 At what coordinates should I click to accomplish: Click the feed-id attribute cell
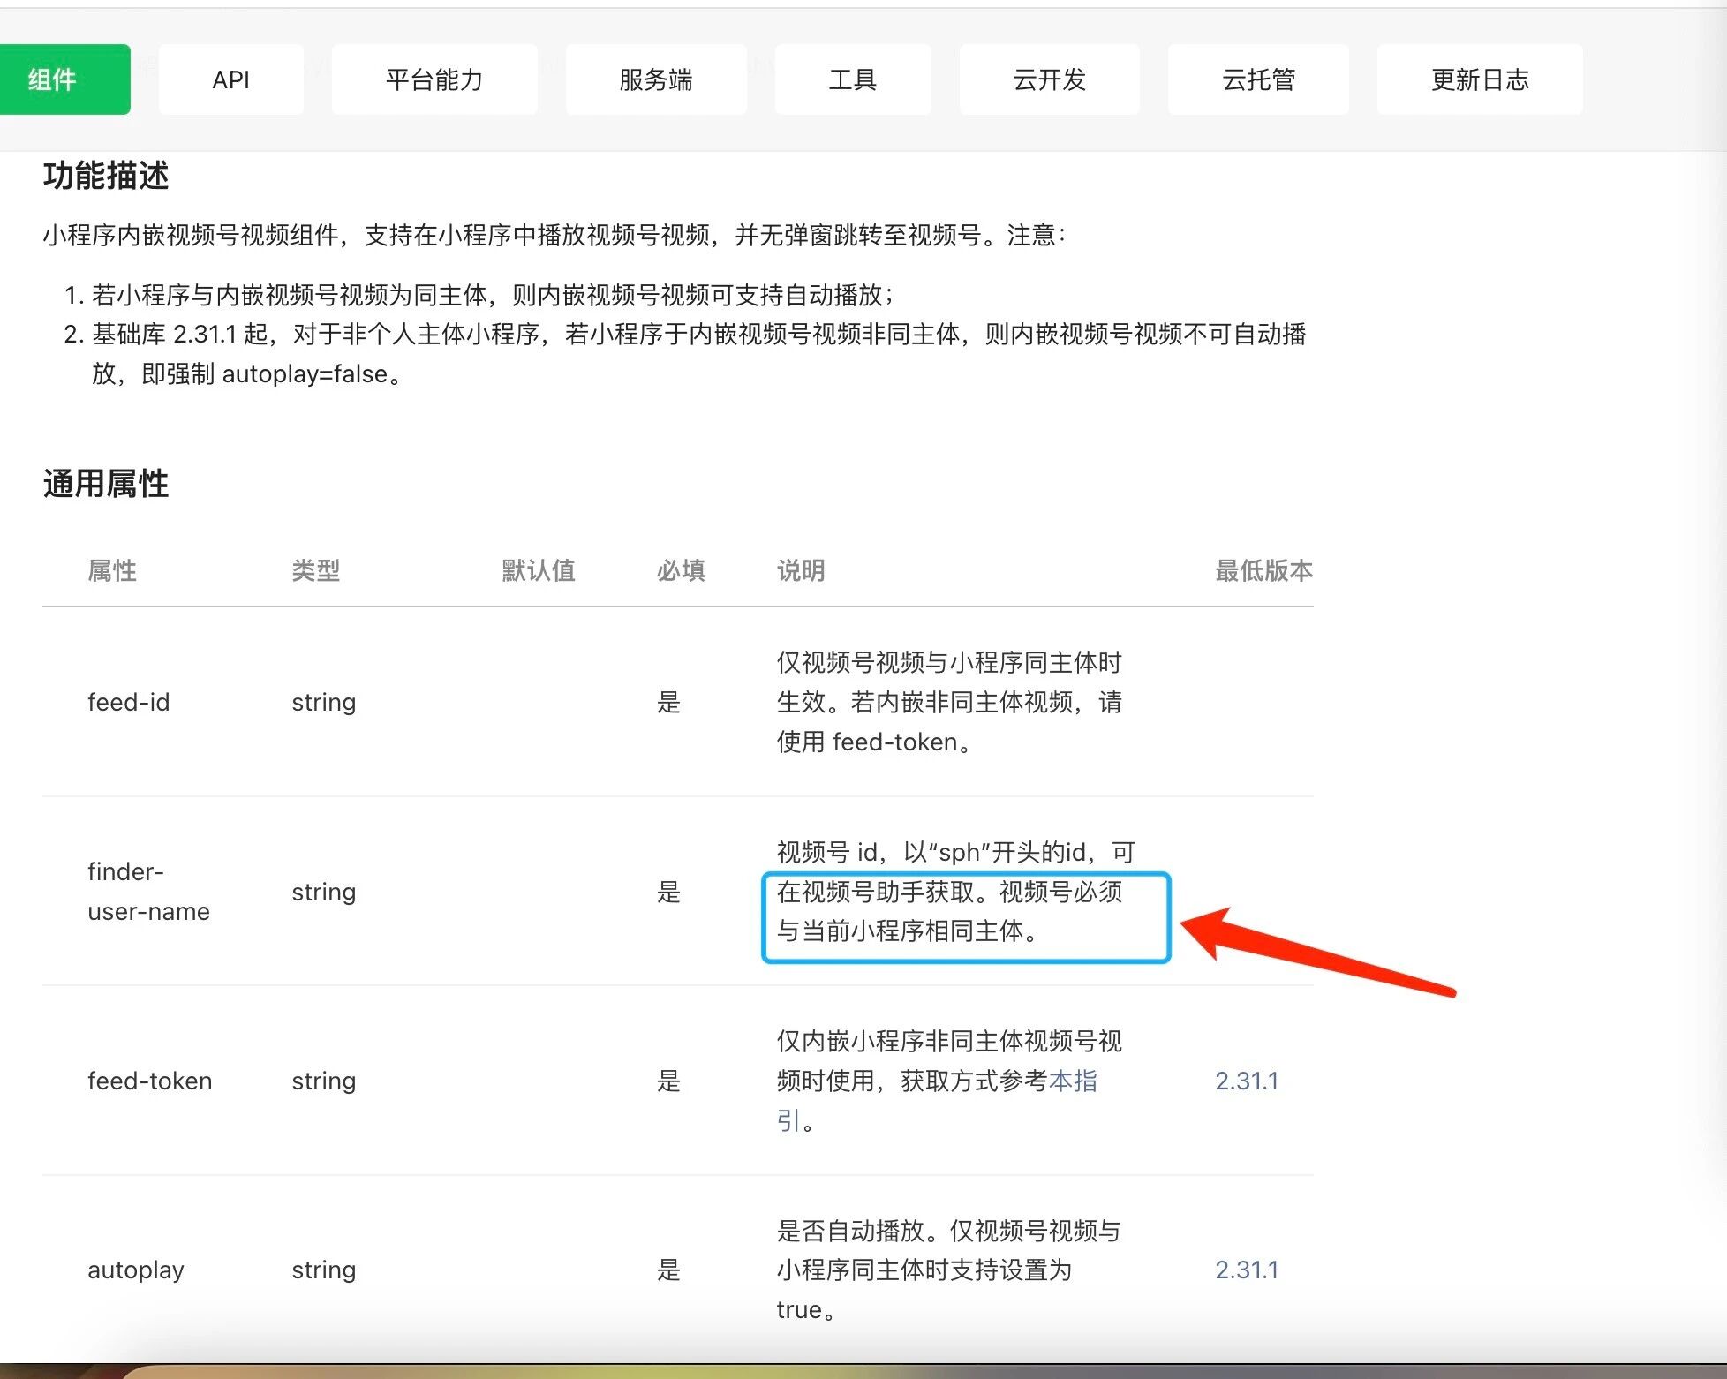point(129,702)
